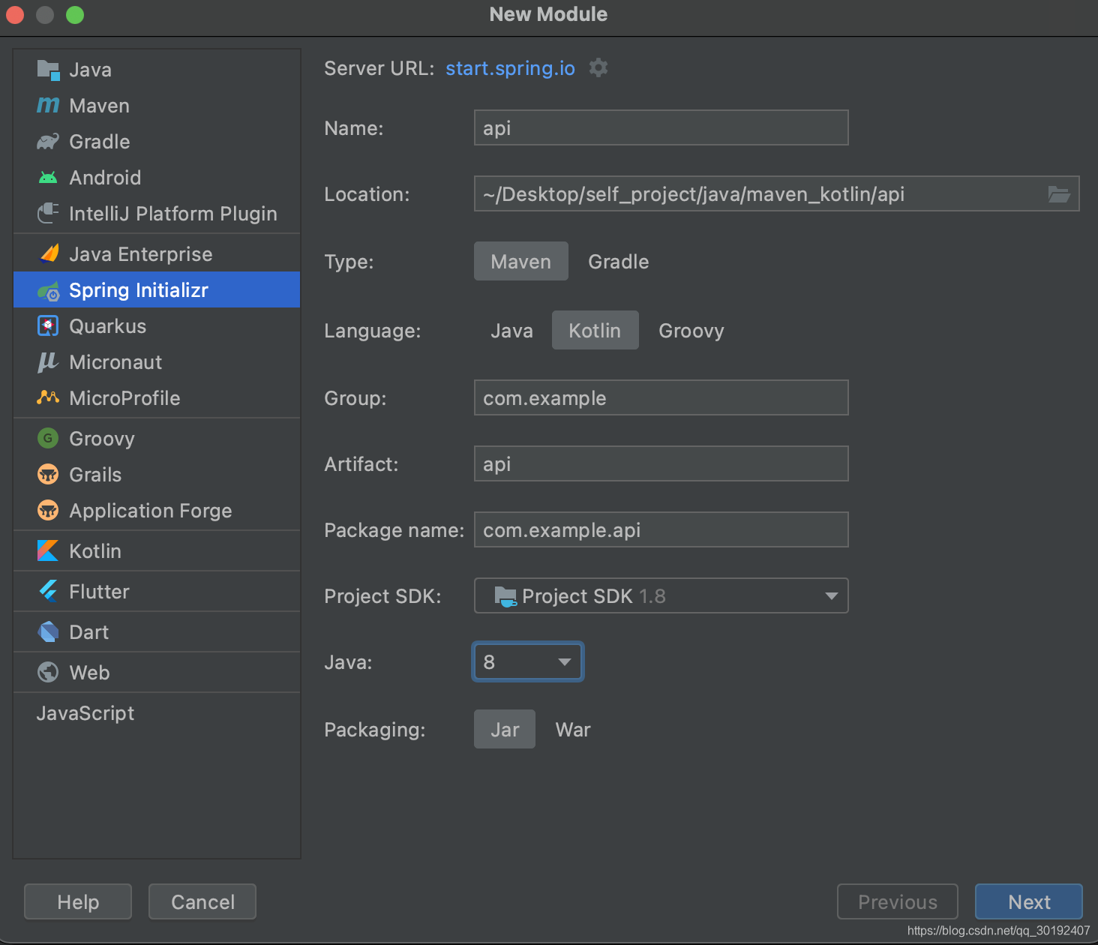Click the Previous button
Viewport: 1098px width, 945px height.
tap(898, 901)
